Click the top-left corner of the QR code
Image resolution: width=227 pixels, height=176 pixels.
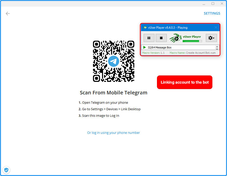tap(97, 44)
